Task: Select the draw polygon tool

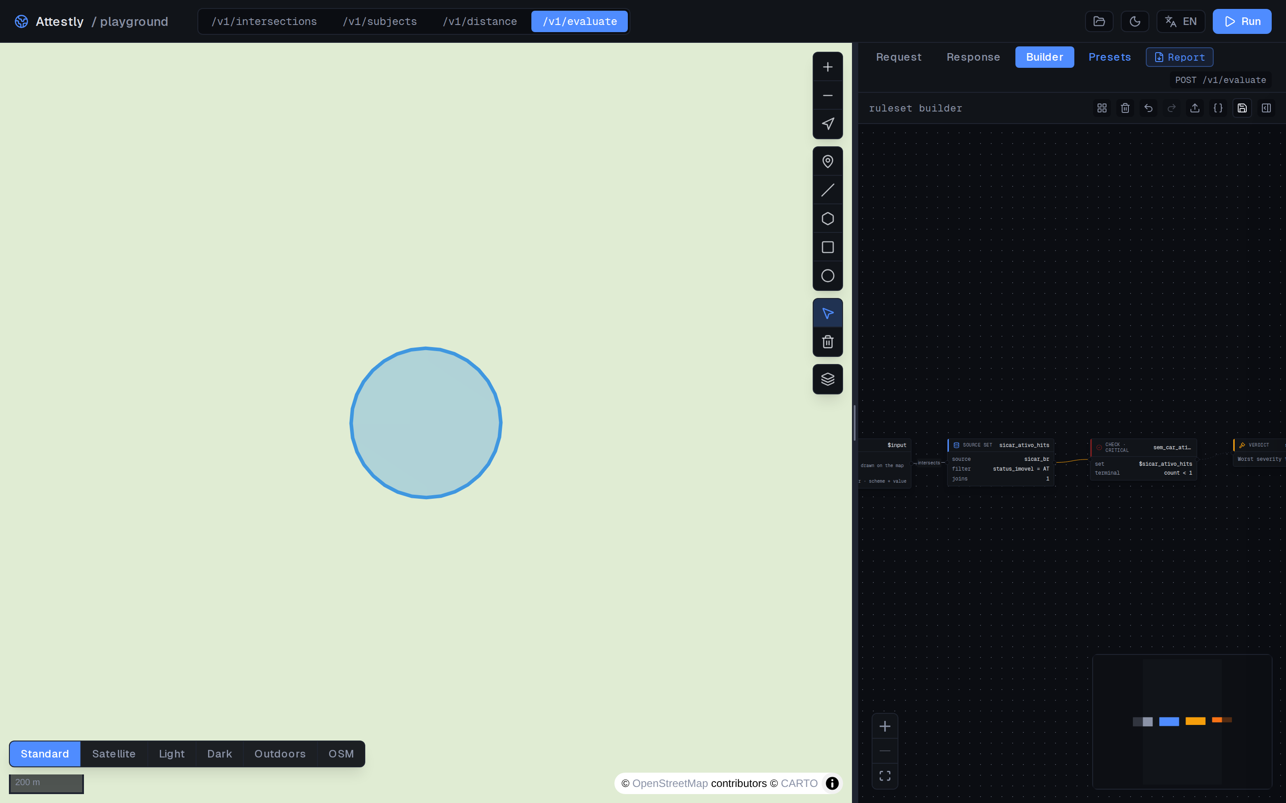Action: tap(827, 218)
